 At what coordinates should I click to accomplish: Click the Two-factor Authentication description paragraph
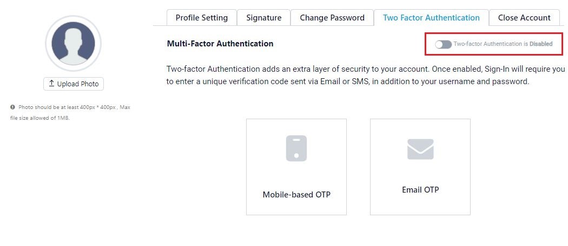pyautogui.click(x=366, y=75)
